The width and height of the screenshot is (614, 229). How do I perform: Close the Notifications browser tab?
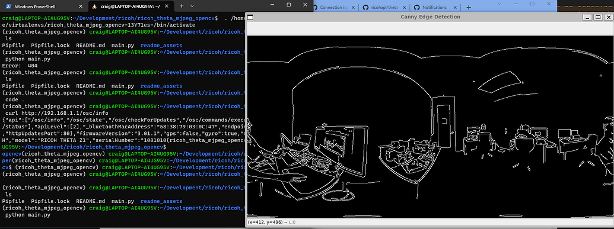456,8
